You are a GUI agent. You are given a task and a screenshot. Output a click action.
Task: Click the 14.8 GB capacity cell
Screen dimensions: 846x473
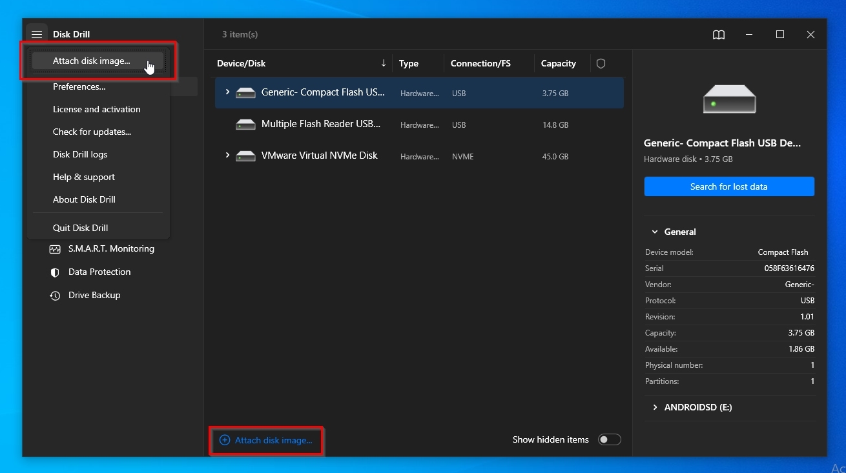(555, 125)
